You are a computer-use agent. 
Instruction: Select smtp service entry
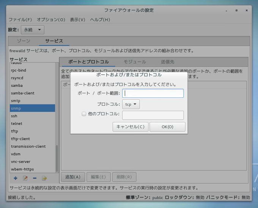click(32, 101)
